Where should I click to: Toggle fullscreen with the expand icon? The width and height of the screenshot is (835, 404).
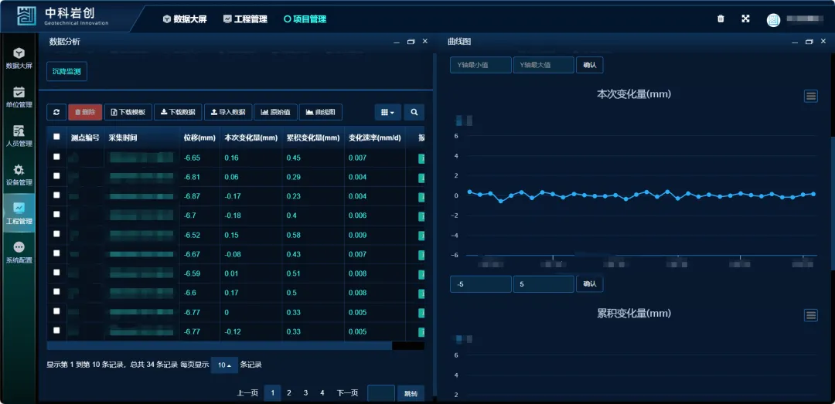(745, 19)
